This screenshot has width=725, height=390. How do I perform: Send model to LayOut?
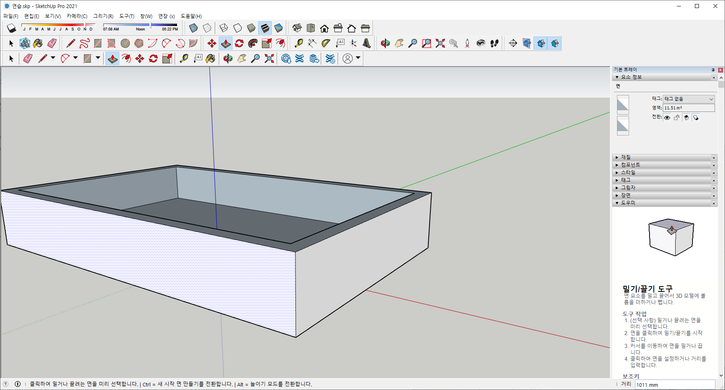314,59
